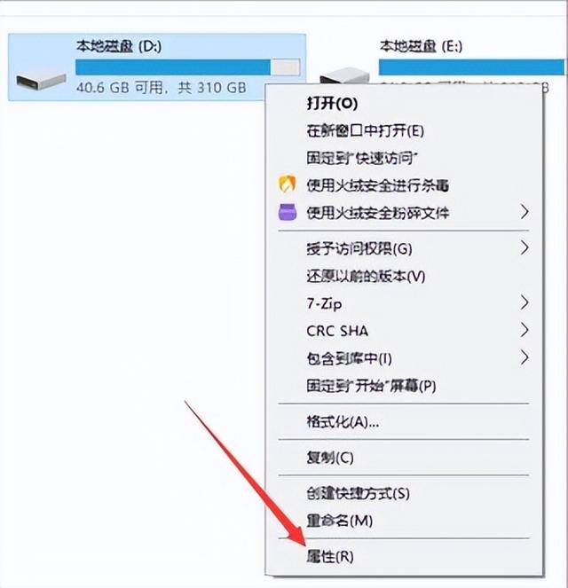The height and width of the screenshot is (588, 568).
Task: Click the Huorong shield antivirus icon
Action: click(287, 184)
